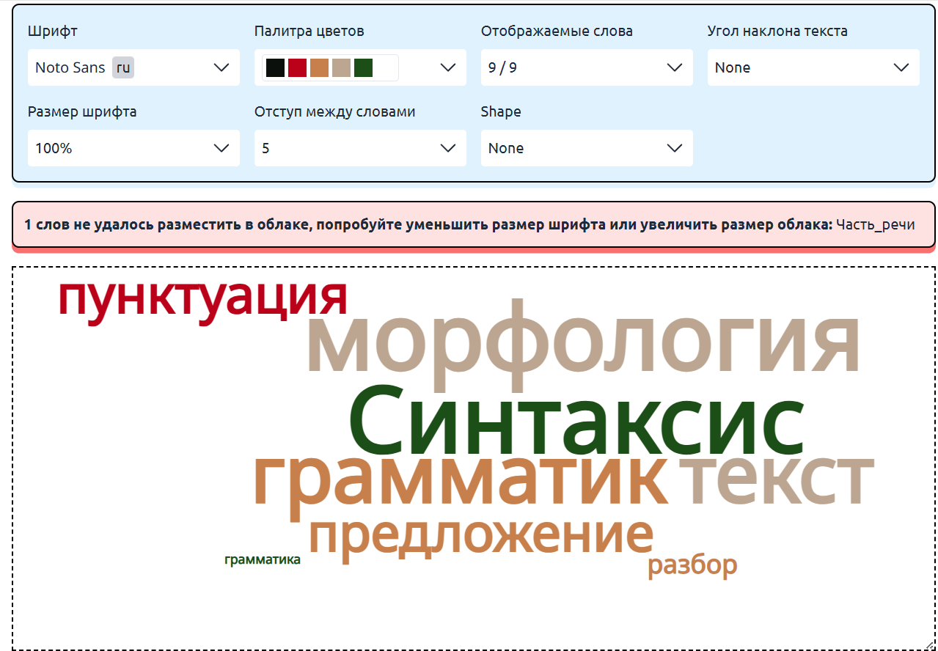The height and width of the screenshot is (651, 938).
Task: Click the red color swatch in palette
Action: [x=297, y=68]
